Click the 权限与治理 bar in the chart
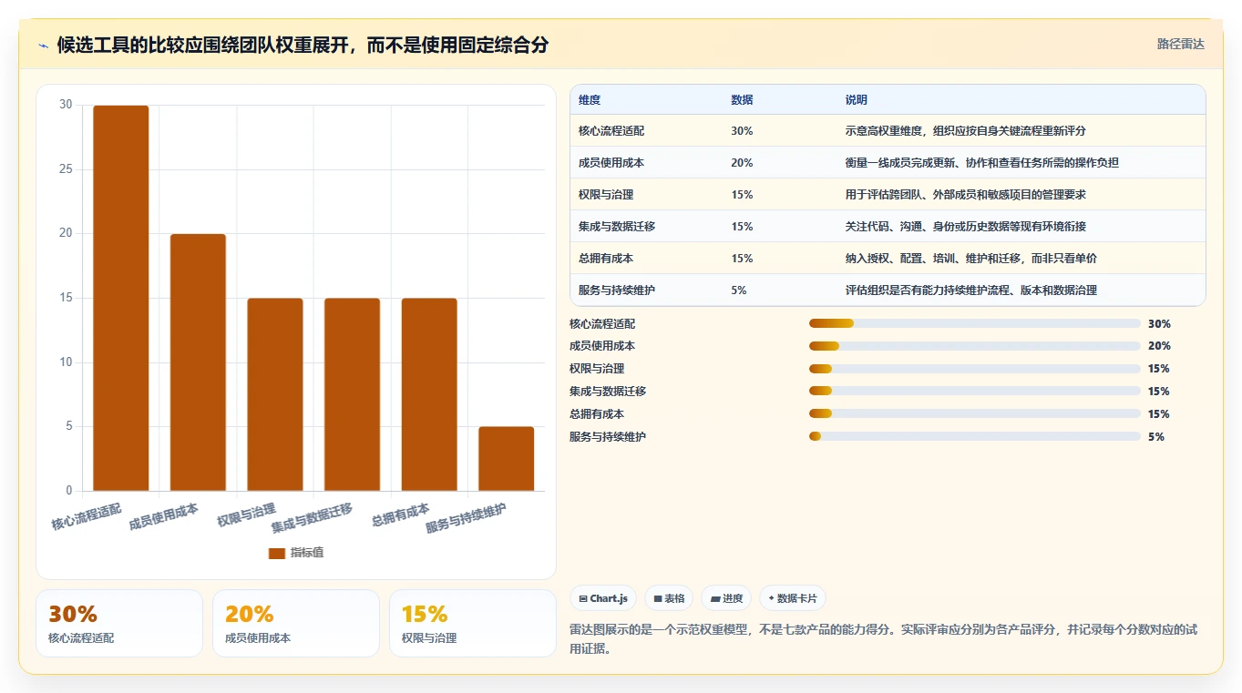Viewport: 1242px width, 693px height. pos(275,394)
